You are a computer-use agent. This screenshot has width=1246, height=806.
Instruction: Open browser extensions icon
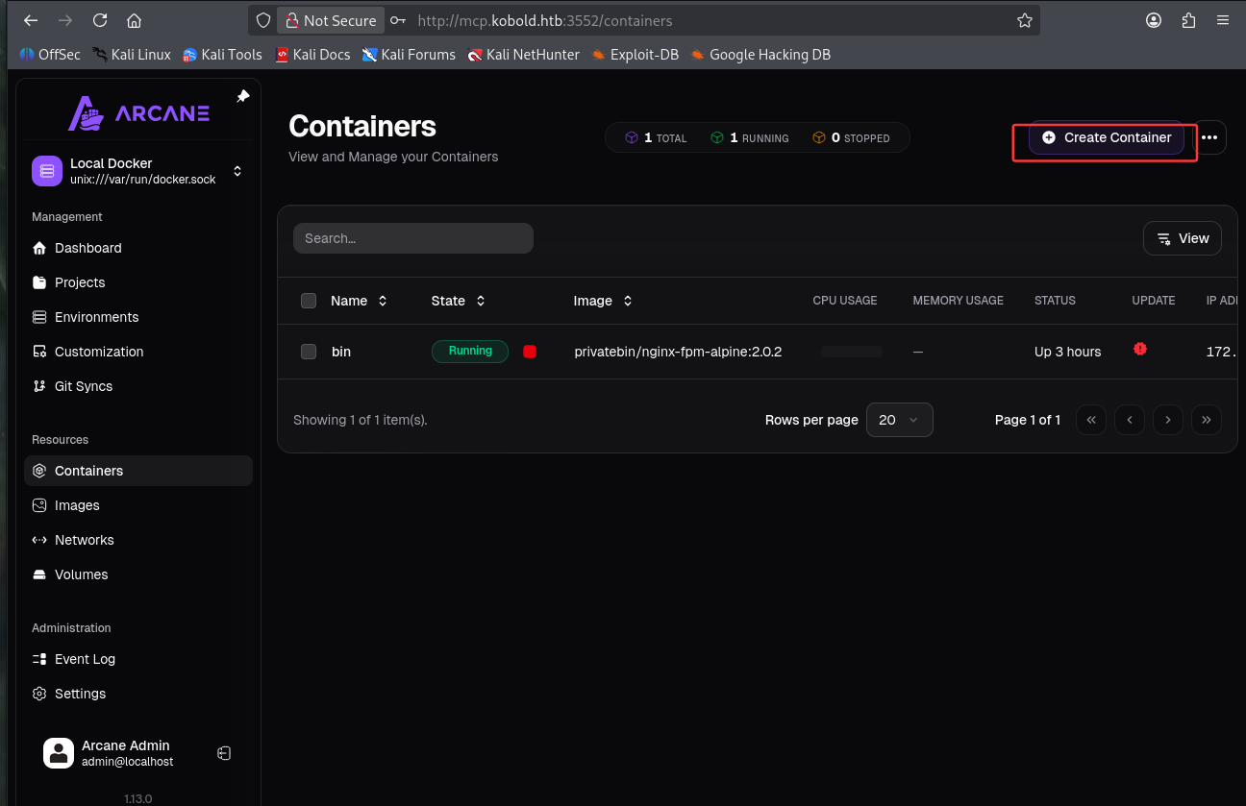click(x=1188, y=20)
